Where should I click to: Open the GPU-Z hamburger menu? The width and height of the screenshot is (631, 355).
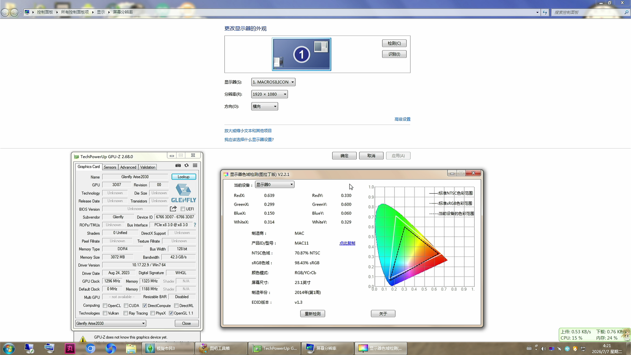(x=195, y=166)
